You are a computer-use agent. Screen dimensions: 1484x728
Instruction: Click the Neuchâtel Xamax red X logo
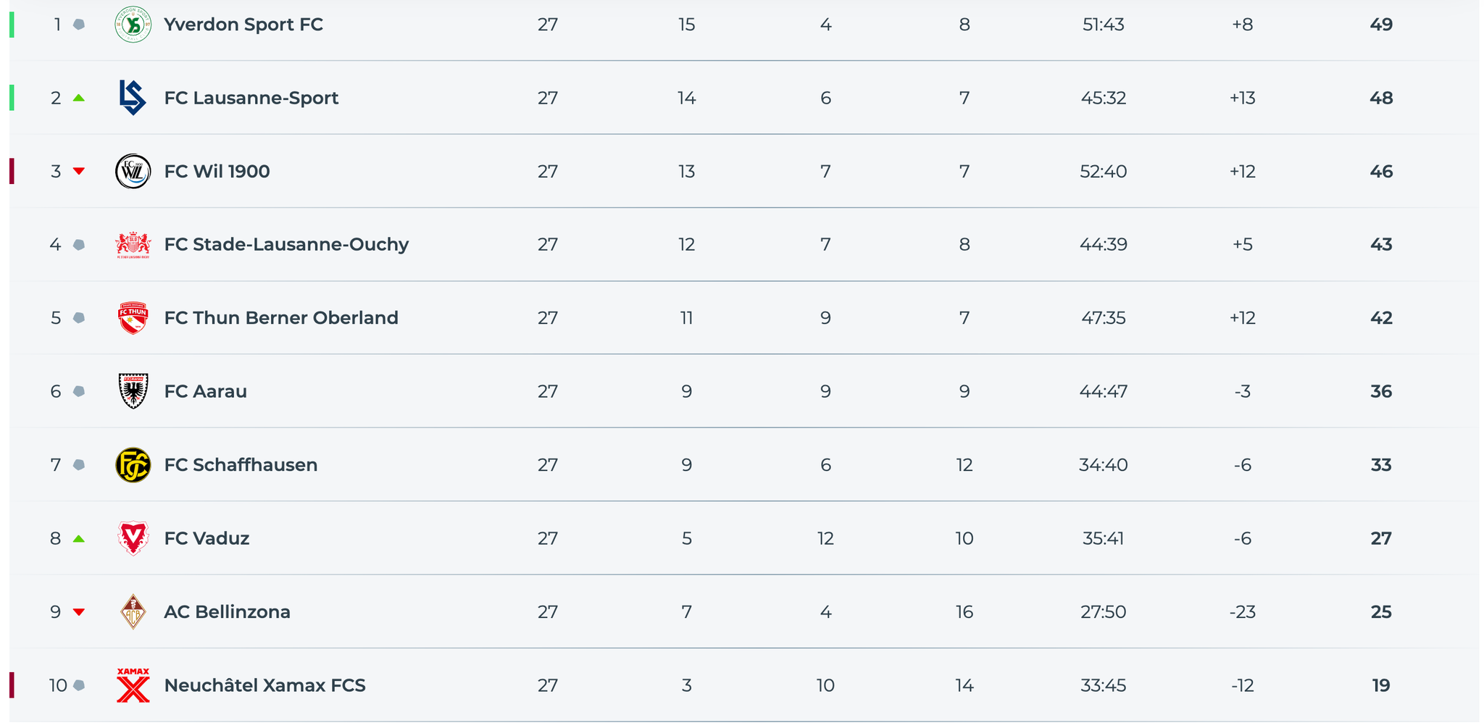(133, 685)
